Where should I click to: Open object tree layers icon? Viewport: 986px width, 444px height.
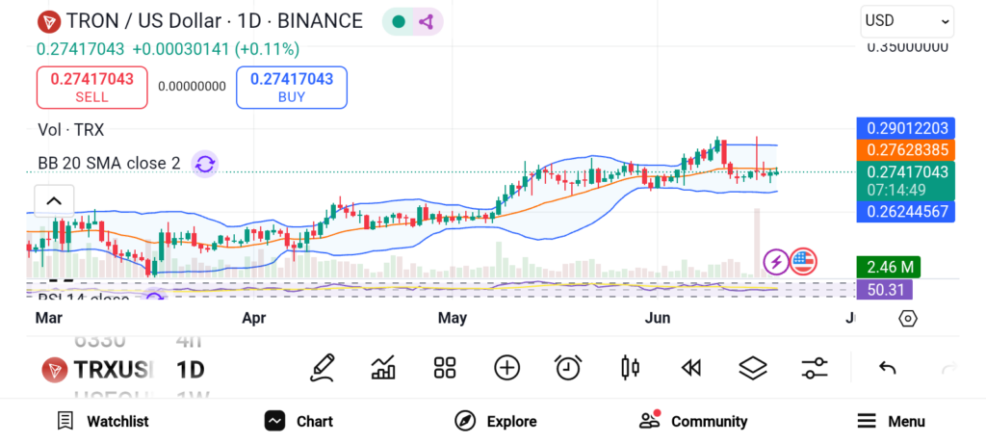click(x=752, y=368)
